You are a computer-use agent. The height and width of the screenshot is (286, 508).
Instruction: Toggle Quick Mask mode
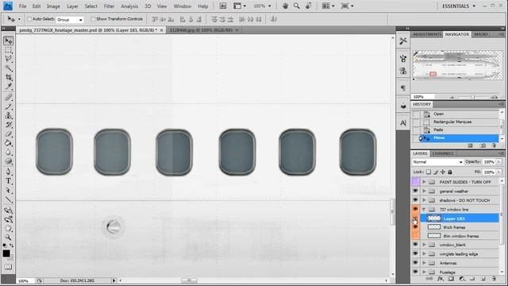8,267
